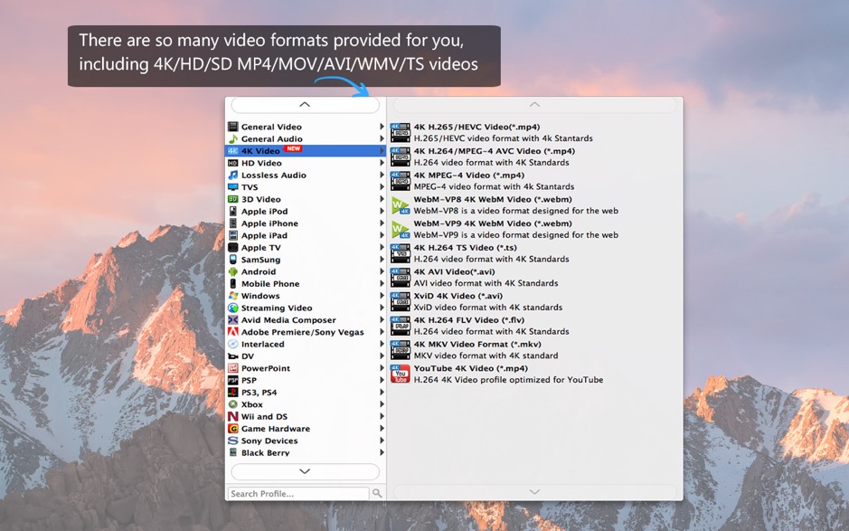
Task: Expand the HD Video submenu arrow
Action: tap(382, 163)
